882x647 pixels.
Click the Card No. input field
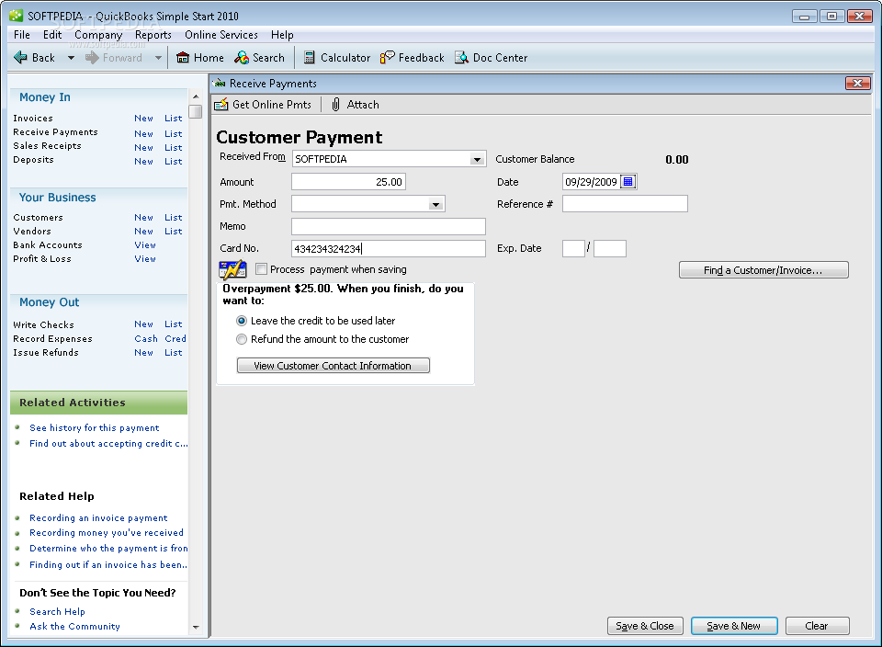[x=388, y=249]
